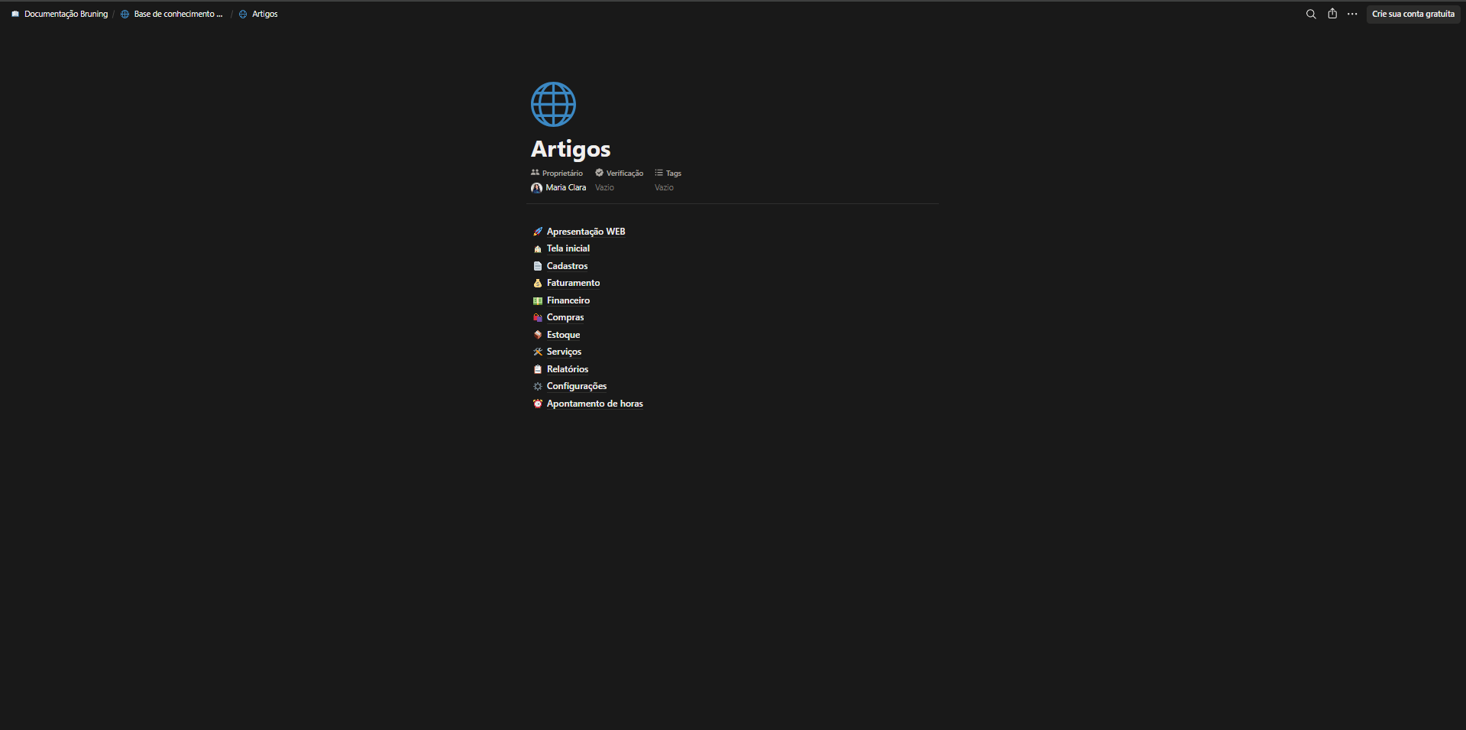Navigate to Base de conhecimento breadcrumb
The height and width of the screenshot is (730, 1466).
(x=177, y=14)
